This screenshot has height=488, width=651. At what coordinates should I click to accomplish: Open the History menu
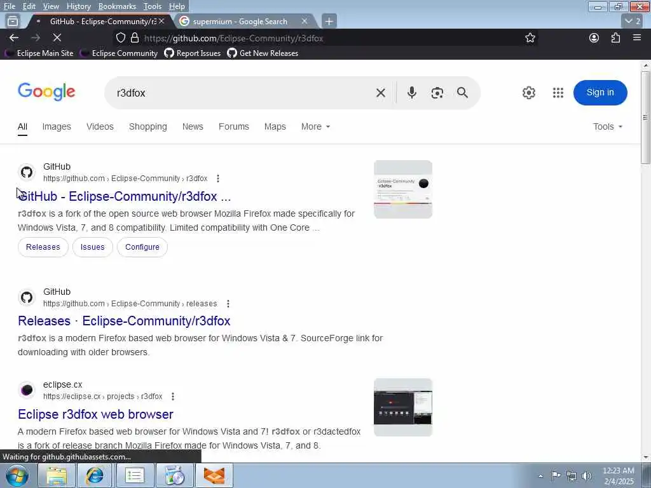(x=78, y=6)
